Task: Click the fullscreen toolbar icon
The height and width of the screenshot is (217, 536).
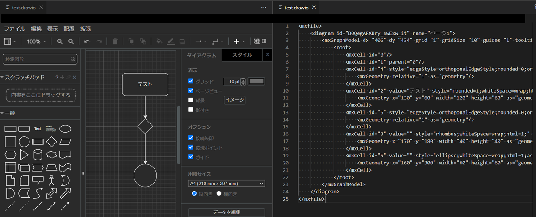Action: 257,41
